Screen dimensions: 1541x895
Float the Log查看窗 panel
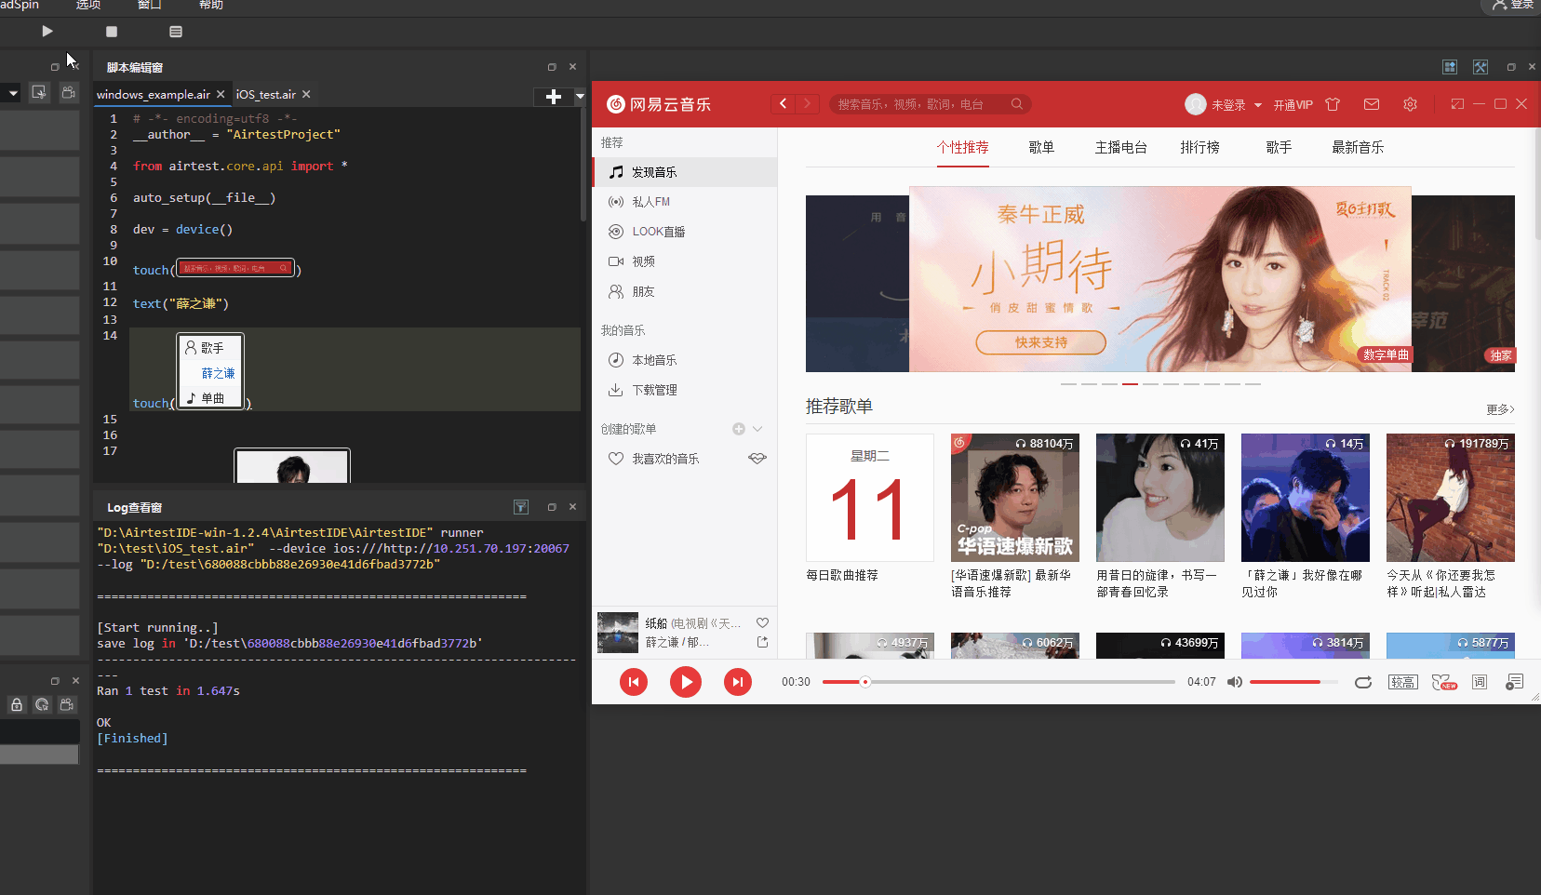pyautogui.click(x=552, y=507)
